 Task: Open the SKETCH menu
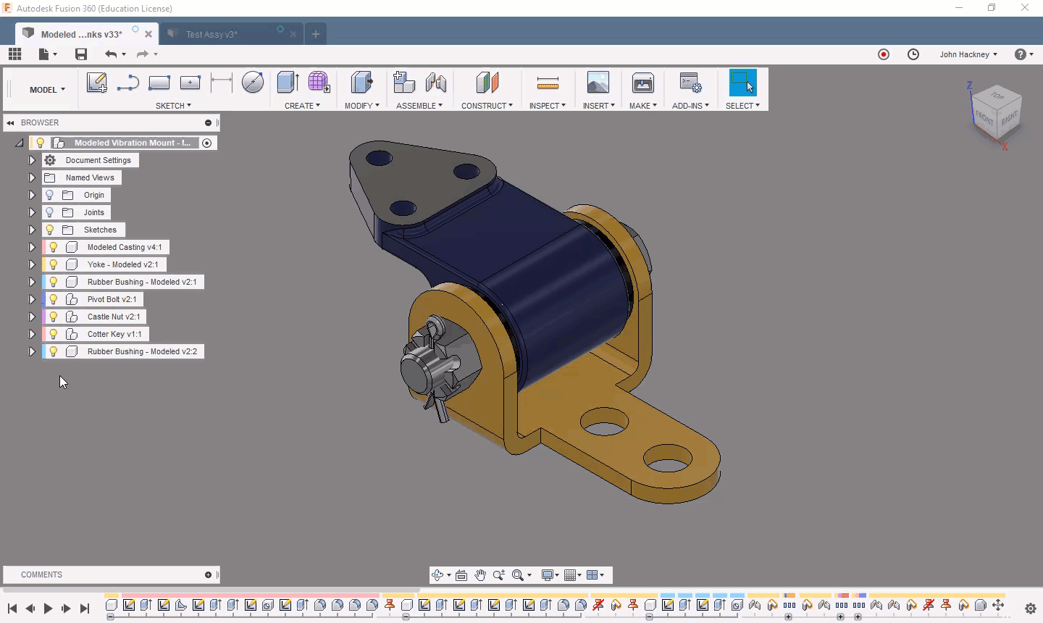click(x=174, y=106)
